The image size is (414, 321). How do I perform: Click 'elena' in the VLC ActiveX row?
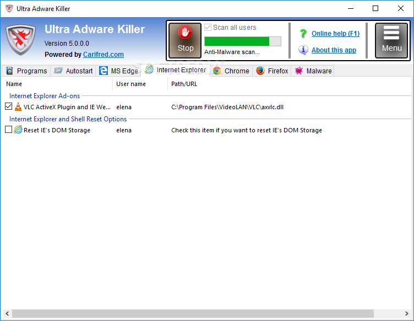[x=124, y=107]
